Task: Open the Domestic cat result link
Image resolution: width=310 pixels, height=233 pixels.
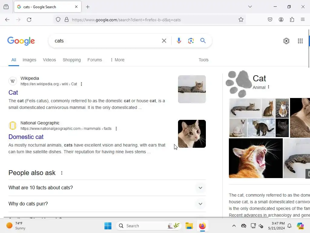Action: 26,137
